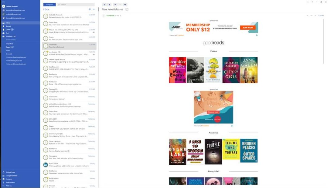This screenshot has width=328, height=188.
Task: Click the Compose button
Action: tap(50, 5)
